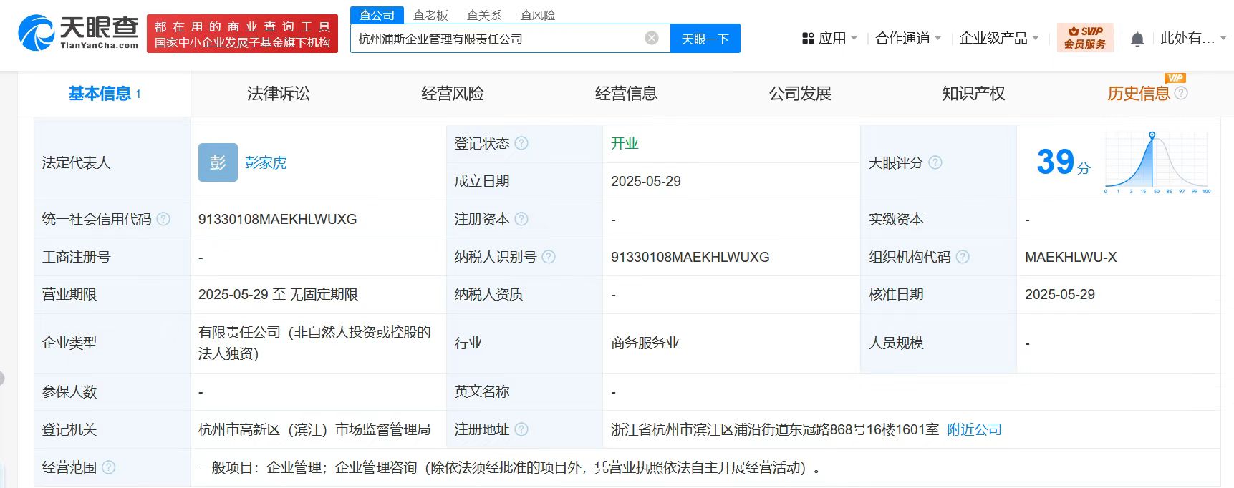Click the 39分 score value
Viewport: 1234px width, 488px height.
coord(1063,162)
